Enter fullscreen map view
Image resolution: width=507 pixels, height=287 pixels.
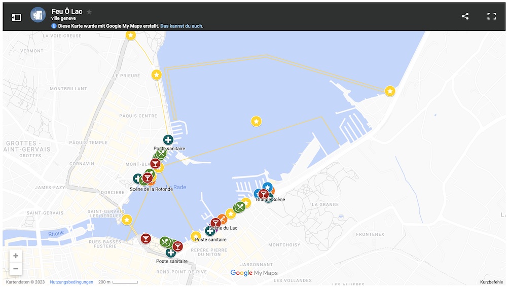491,16
